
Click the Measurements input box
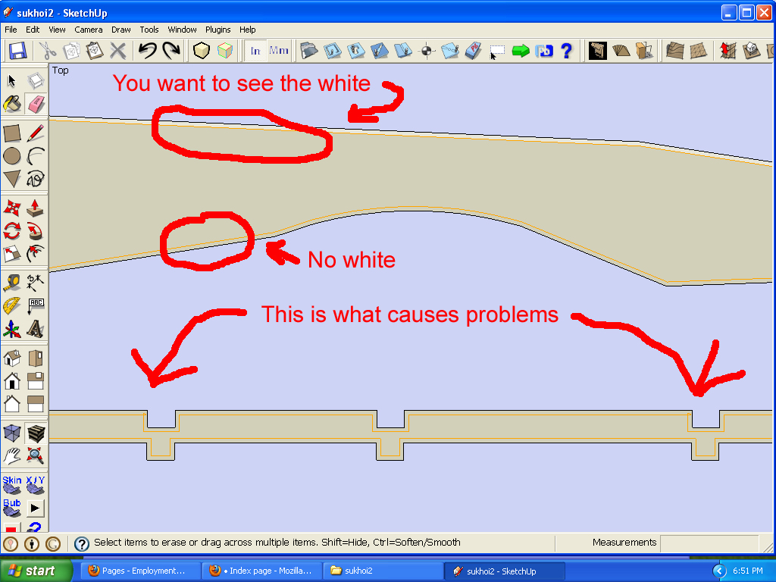tap(709, 543)
